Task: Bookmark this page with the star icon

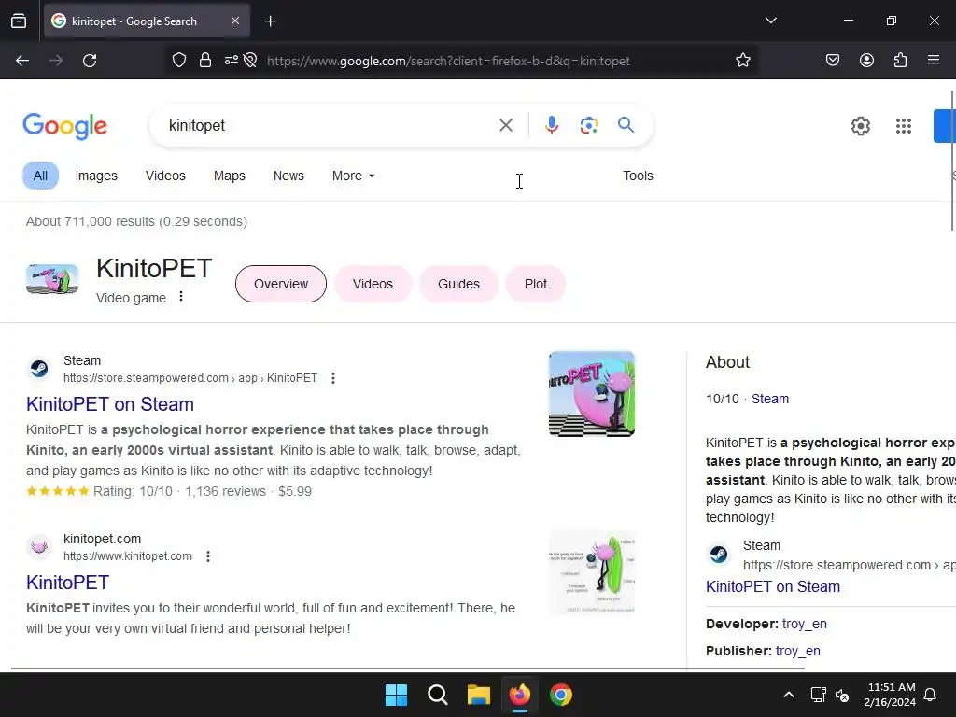Action: (x=742, y=61)
